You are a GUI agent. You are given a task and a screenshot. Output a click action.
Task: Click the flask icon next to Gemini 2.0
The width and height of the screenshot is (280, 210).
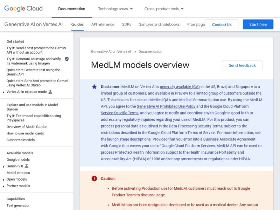(x=27, y=166)
